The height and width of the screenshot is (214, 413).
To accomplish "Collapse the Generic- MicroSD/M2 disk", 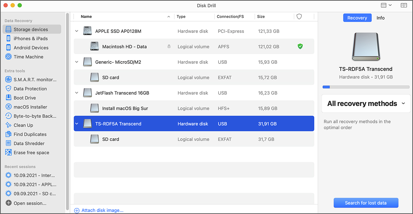I will pos(77,62).
